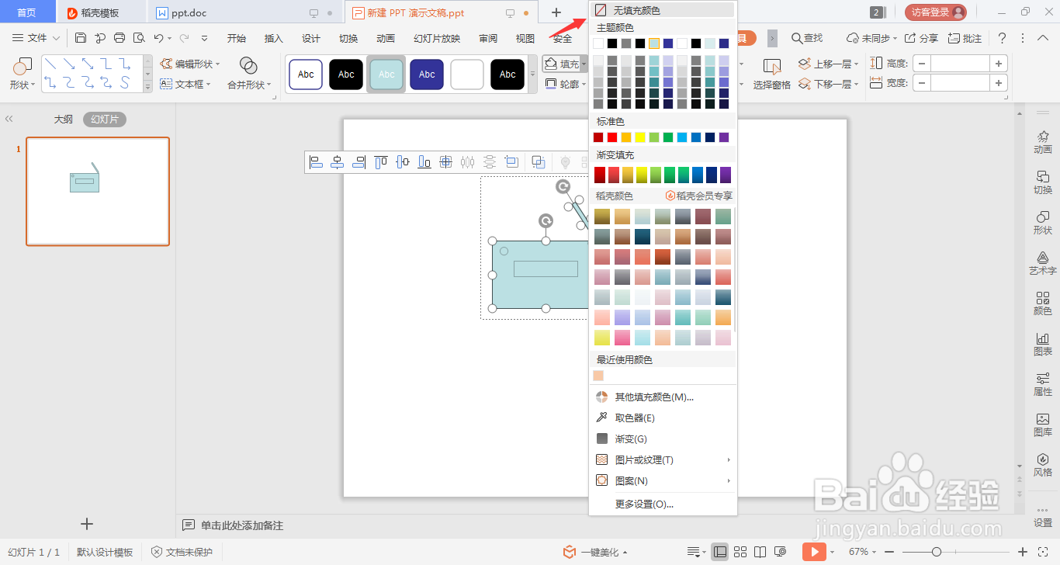Open 形状 panel in right sidebar
The width and height of the screenshot is (1060, 565).
pyautogui.click(x=1043, y=222)
